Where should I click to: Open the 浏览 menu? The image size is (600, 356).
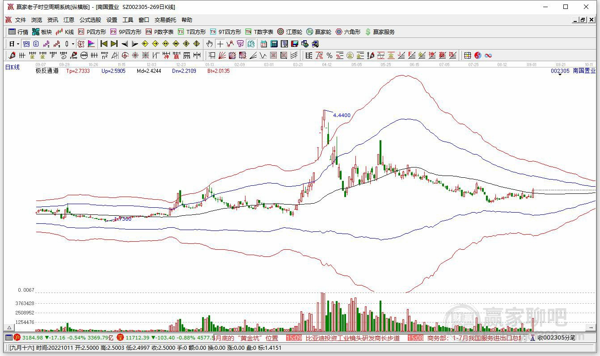coord(37,20)
